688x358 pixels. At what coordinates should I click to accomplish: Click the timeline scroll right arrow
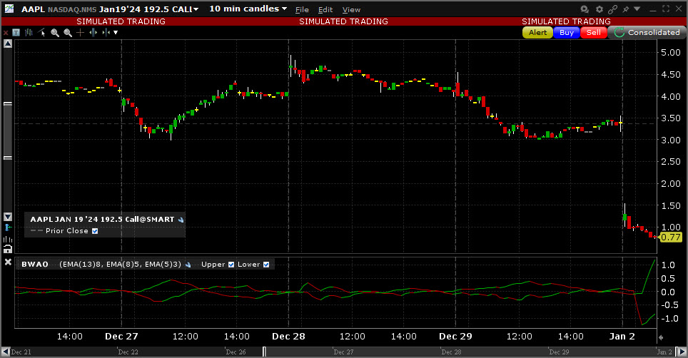[682, 352]
